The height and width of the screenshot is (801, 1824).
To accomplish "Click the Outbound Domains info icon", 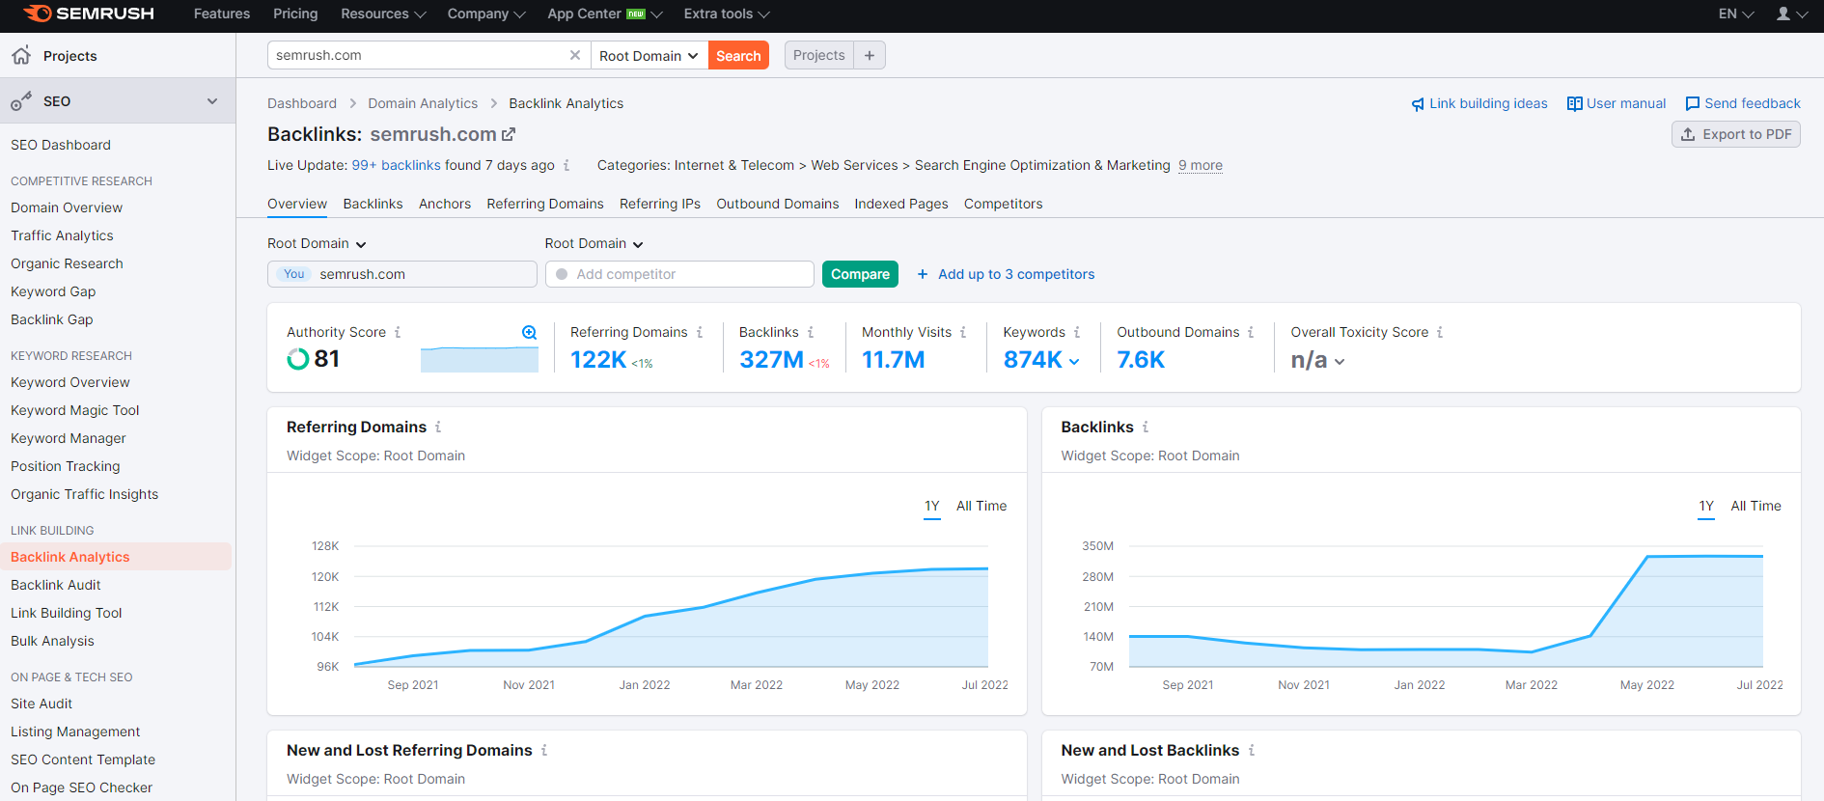I will pyautogui.click(x=1251, y=332).
